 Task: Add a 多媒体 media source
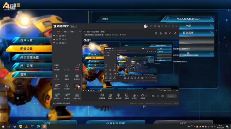pyautogui.click(x=127, y=96)
